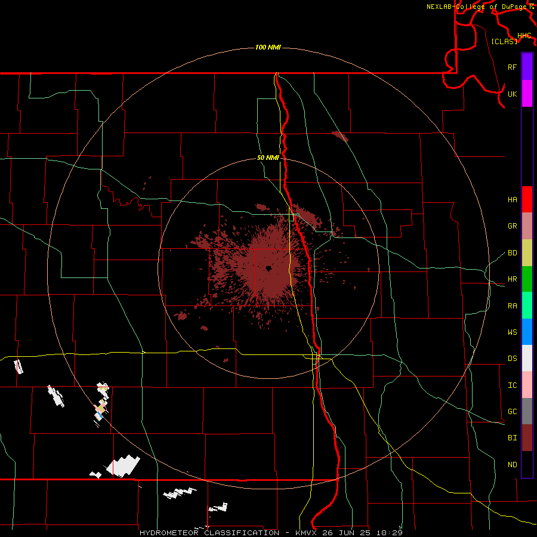Select the yellow BD color swatch

click(527, 253)
